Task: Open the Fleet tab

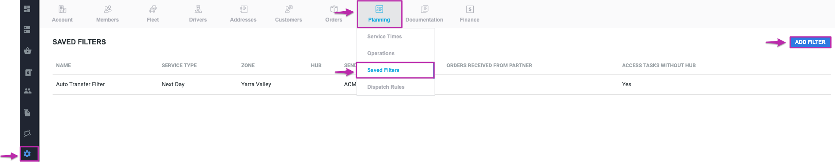Action: pyautogui.click(x=153, y=14)
